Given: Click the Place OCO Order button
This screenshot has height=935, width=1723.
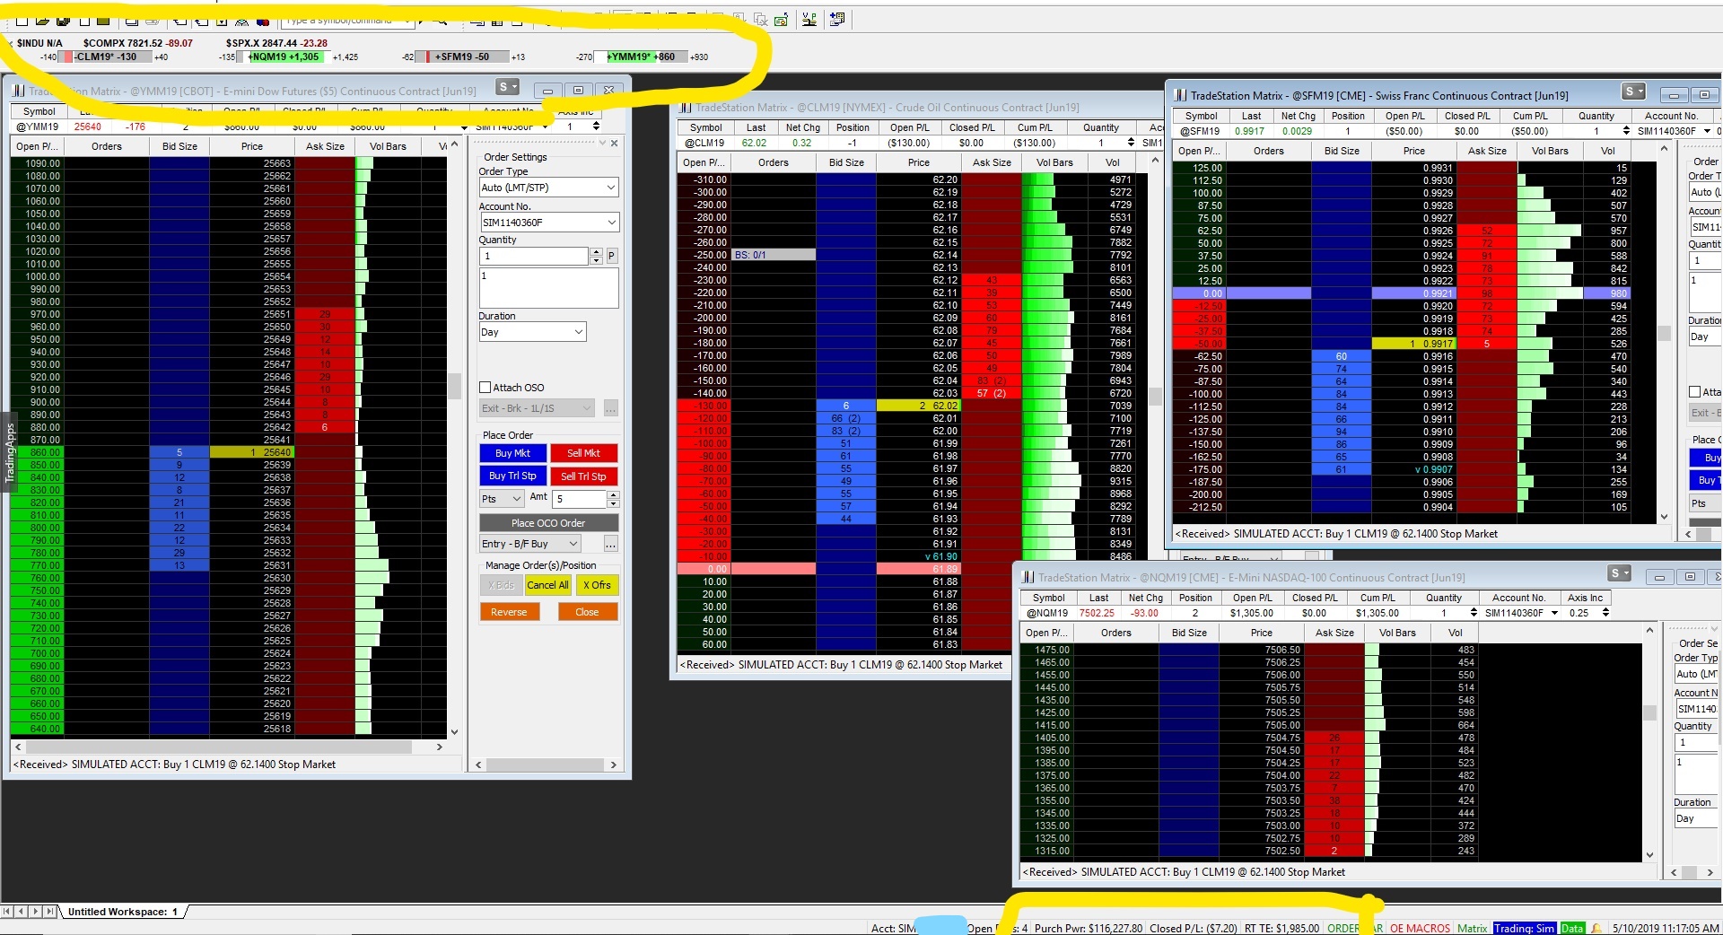Looking at the screenshot, I should pos(548,523).
